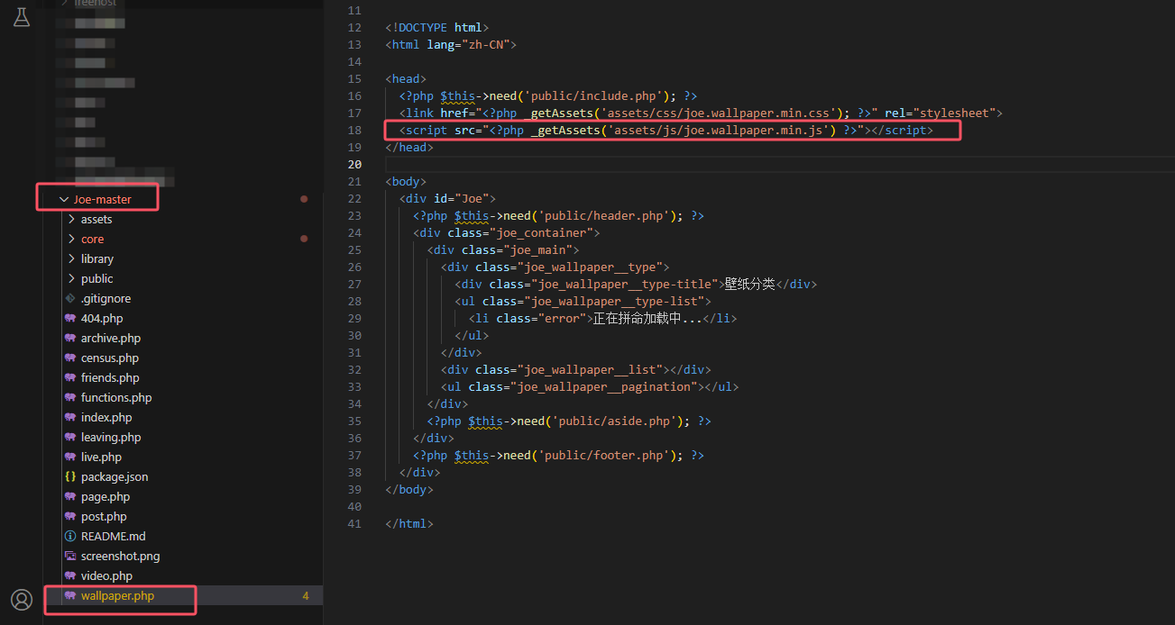The height and width of the screenshot is (625, 1175).
Task: Click the JSON braces icon beside package.json
Action: [70, 476]
